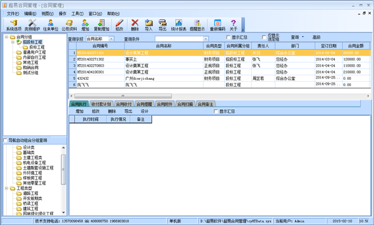Click 设计 in execution panel
This screenshot has height=225, width=374.
click(x=145, y=112)
